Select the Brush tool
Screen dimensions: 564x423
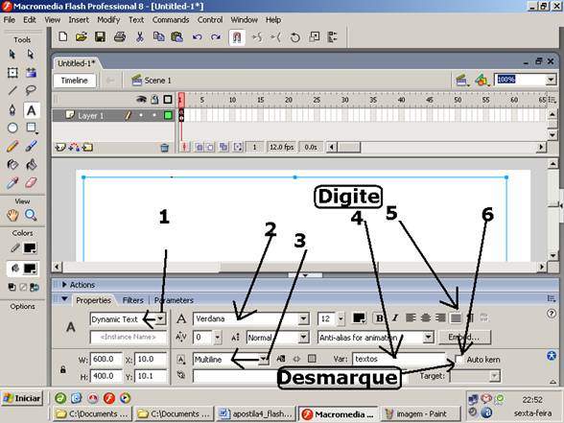click(32, 146)
